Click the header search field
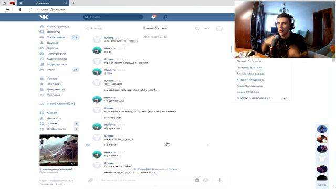The height and width of the screenshot is (189, 336). pos(113,17)
